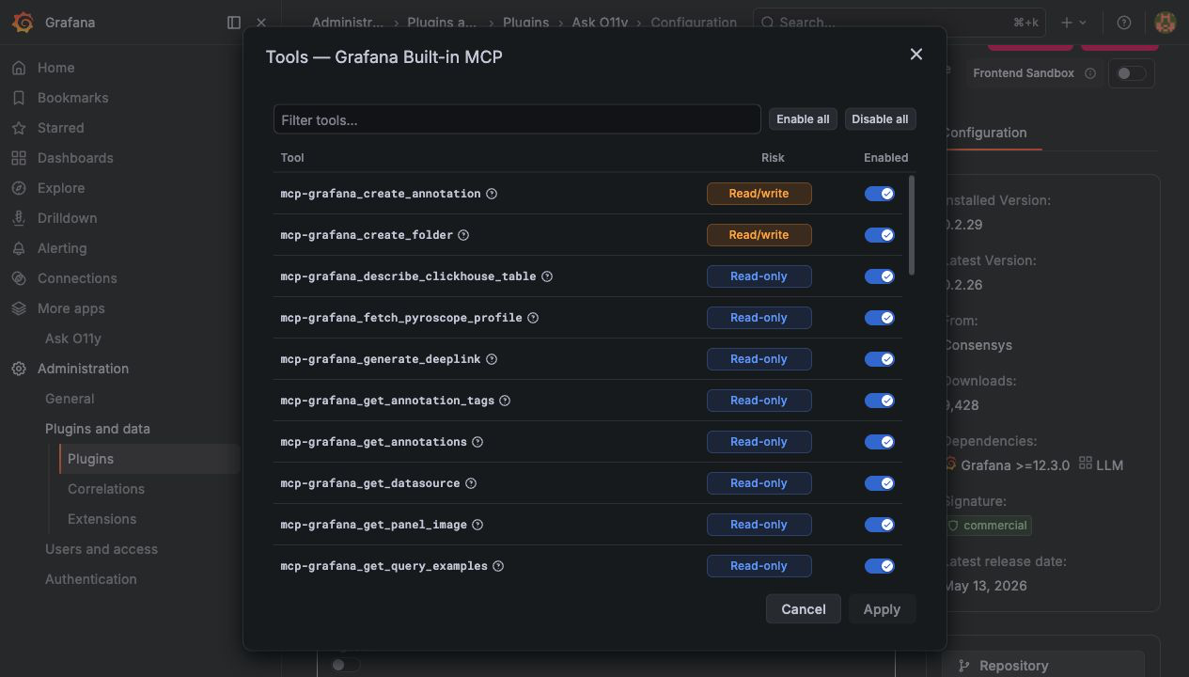Viewport: 1189px width, 677px height.
Task: Open Authentication in sidebar
Action: click(x=91, y=579)
